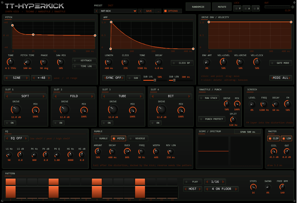Click Slot 1 DRIVE knob
297x203 pixels.
pyautogui.click(x=16, y=109)
